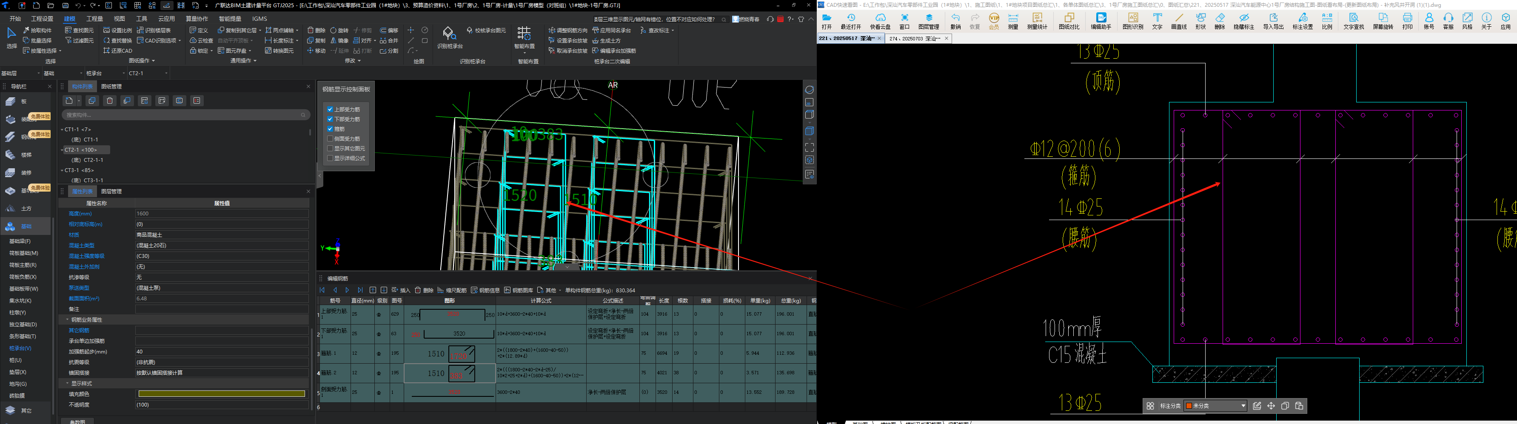The image size is (1517, 424).
Task: Click 云检查 cloud check tool
Action: click(201, 41)
